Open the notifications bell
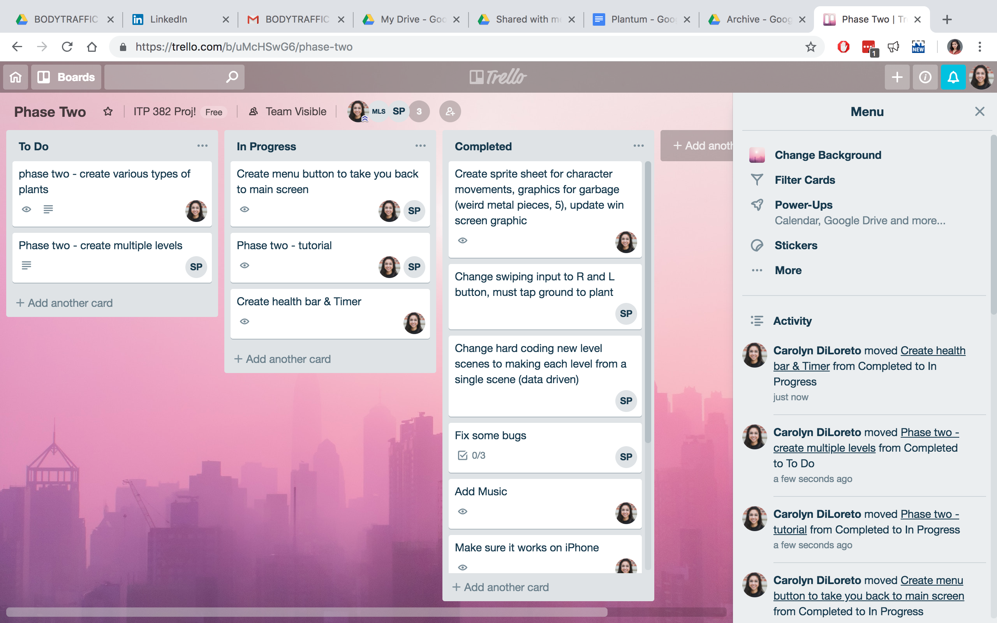The width and height of the screenshot is (997, 623). point(953,77)
